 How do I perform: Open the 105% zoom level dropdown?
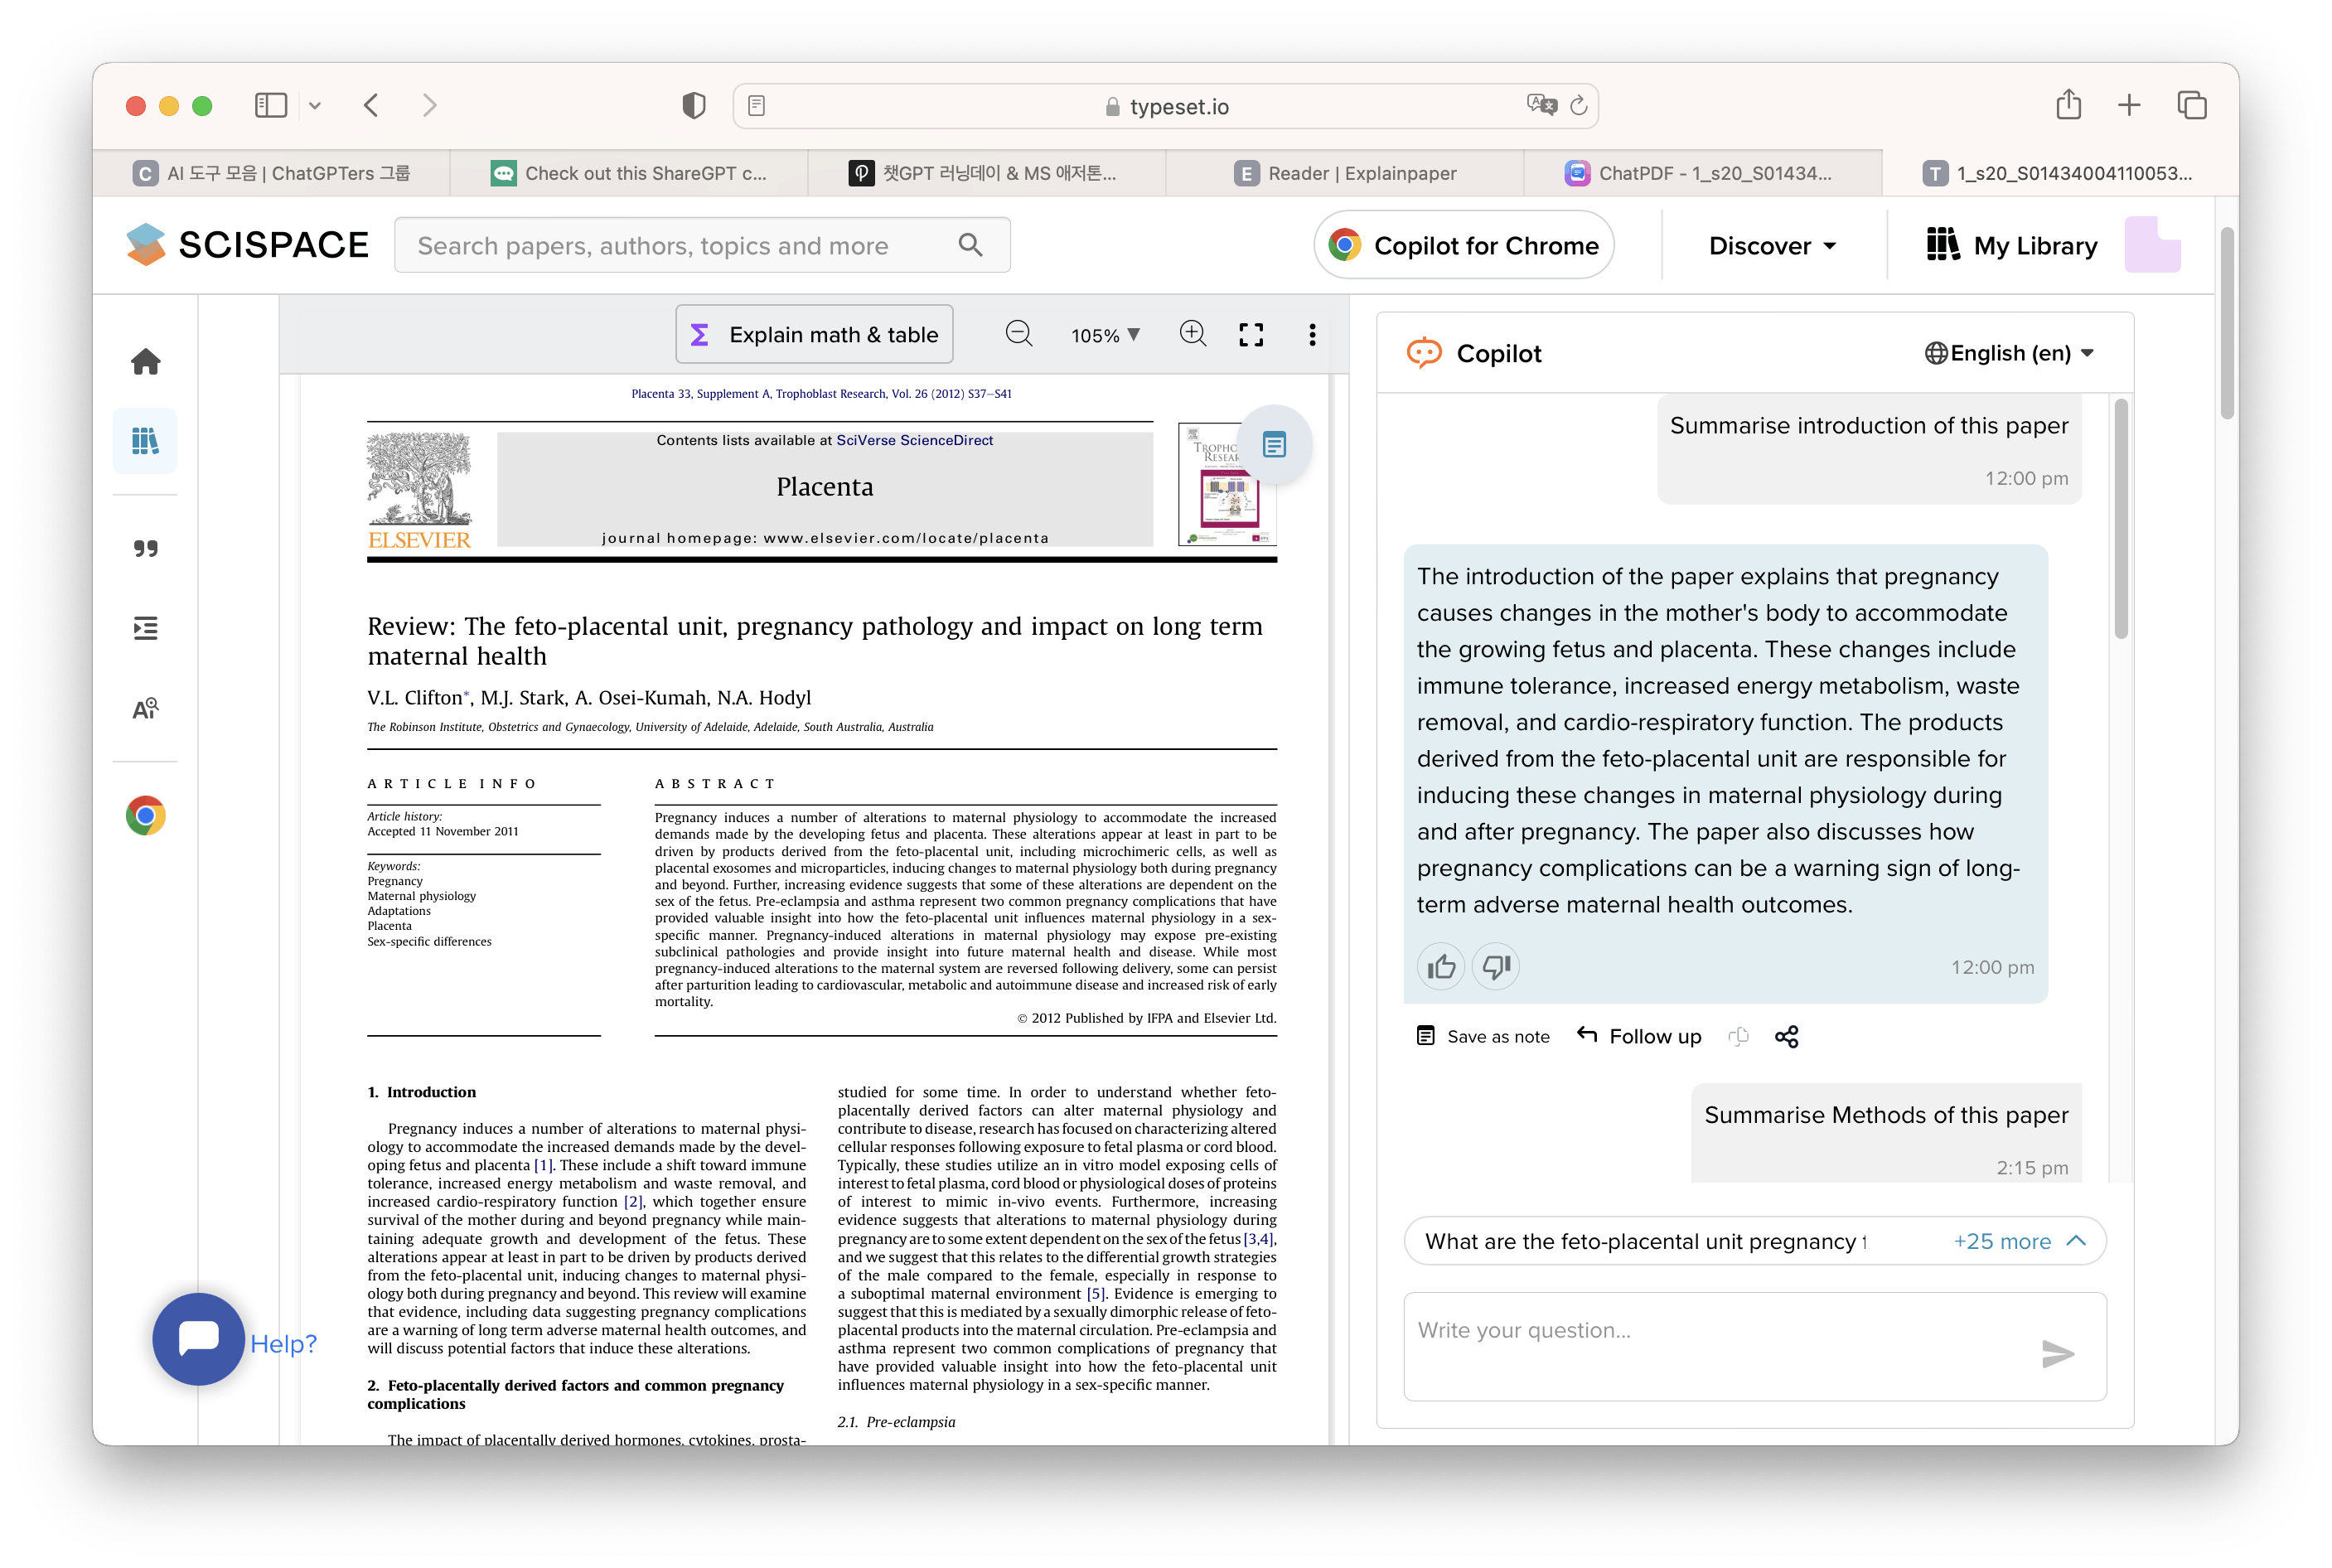tap(1105, 335)
